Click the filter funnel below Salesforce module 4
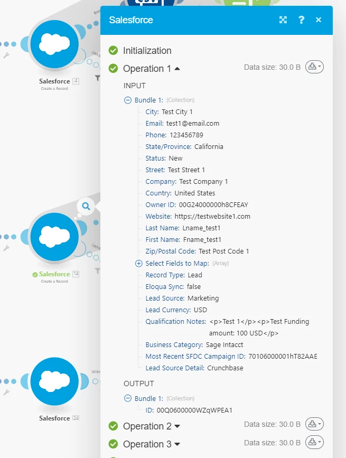346x458 pixels. pos(98,78)
